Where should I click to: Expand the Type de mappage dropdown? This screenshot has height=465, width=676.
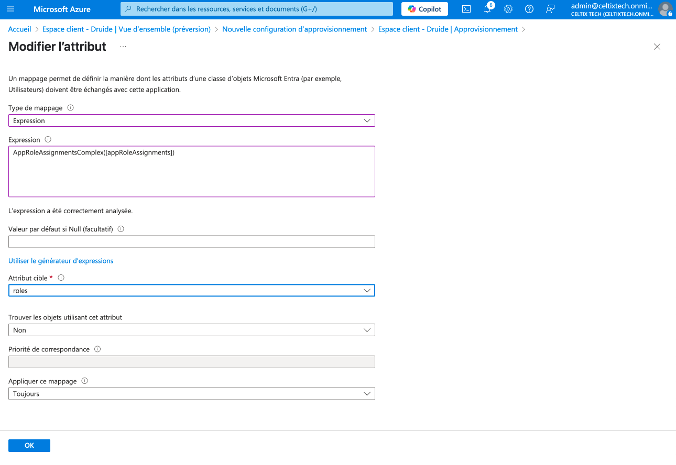[192, 120]
